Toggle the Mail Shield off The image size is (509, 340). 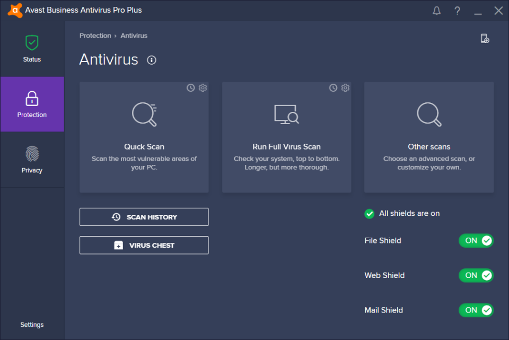coord(476,310)
